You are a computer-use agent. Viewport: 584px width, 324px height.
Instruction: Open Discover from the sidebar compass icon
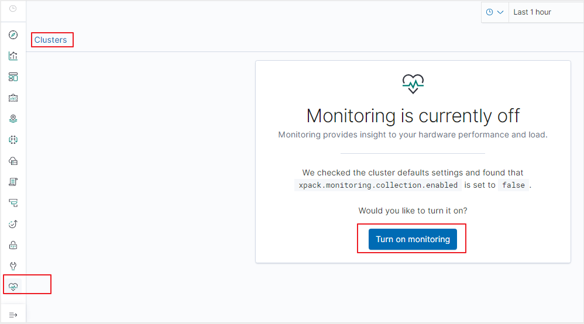pos(13,35)
